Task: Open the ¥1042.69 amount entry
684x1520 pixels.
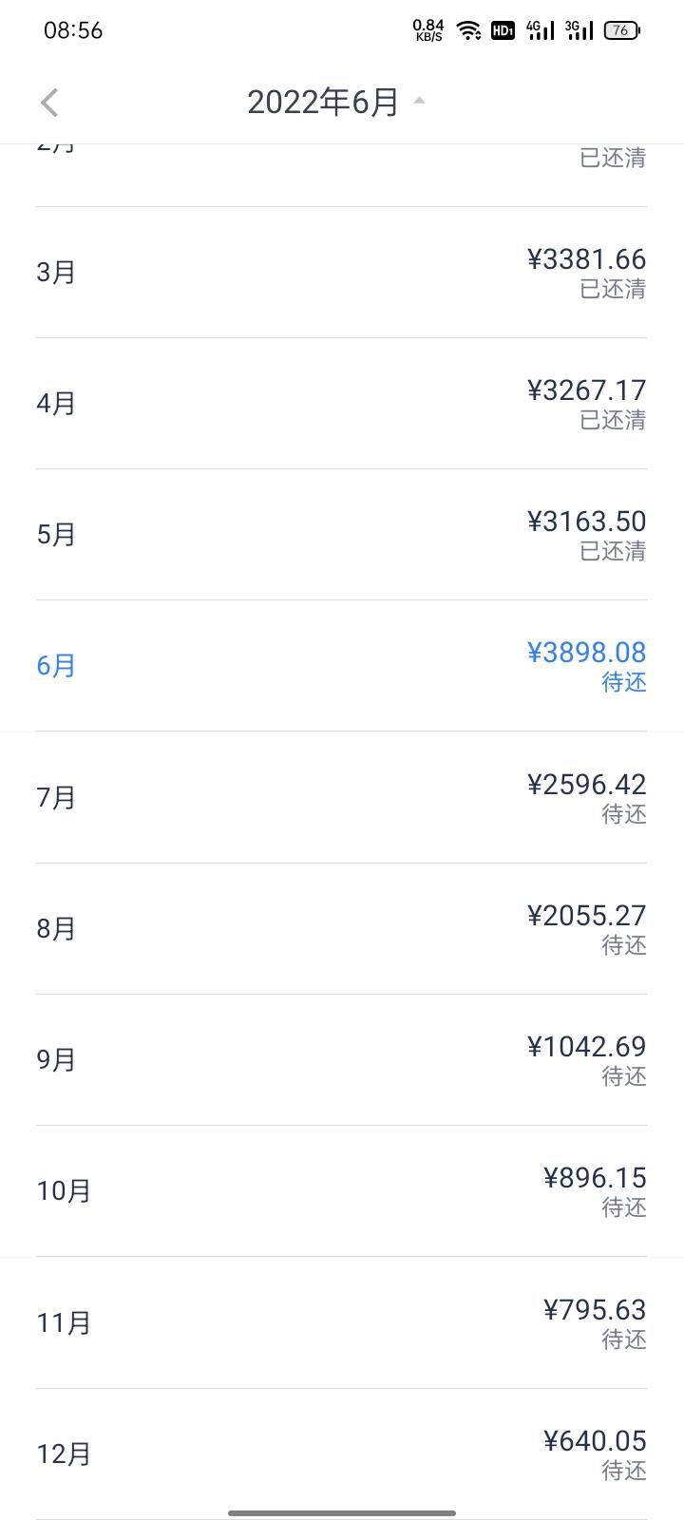Action: [586, 1060]
